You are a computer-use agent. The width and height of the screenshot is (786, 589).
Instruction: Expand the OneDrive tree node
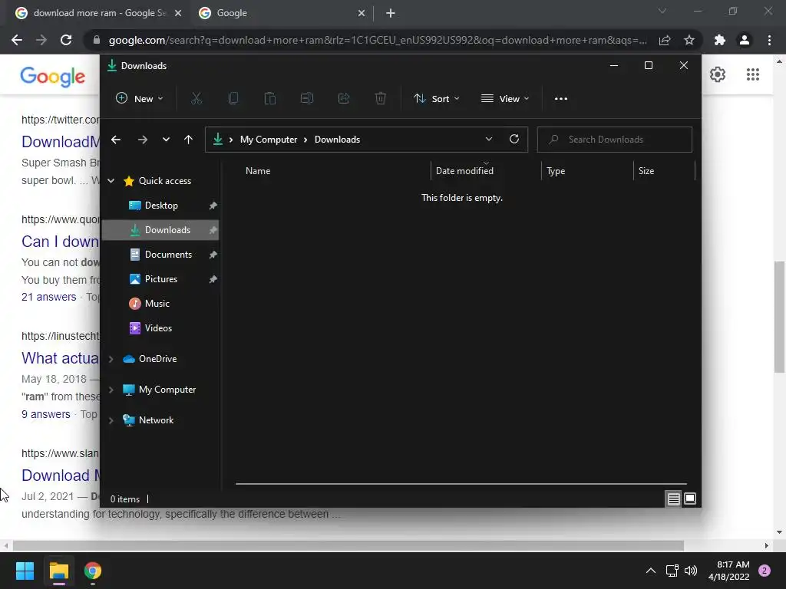[111, 359]
